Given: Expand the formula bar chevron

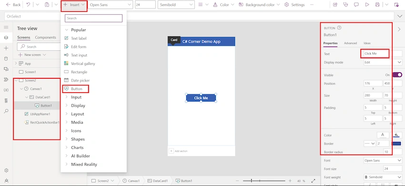Looking at the screenshot, I should click(x=399, y=16).
